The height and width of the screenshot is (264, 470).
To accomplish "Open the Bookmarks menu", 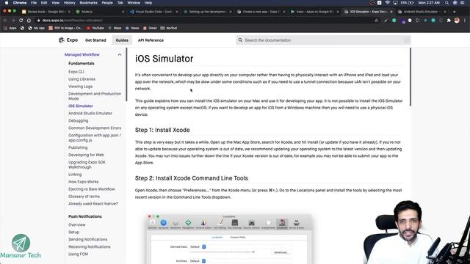I will click(88, 3).
